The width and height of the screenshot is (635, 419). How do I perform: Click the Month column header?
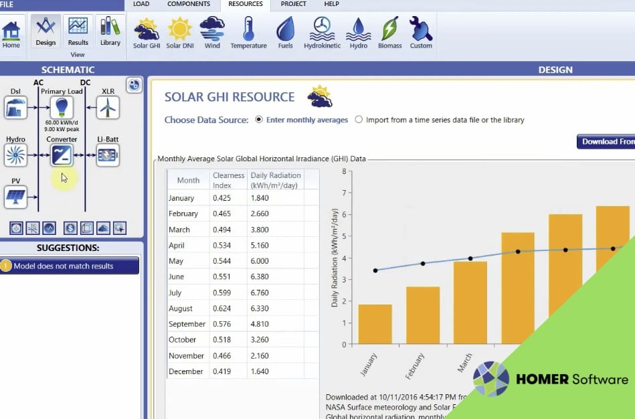(188, 180)
